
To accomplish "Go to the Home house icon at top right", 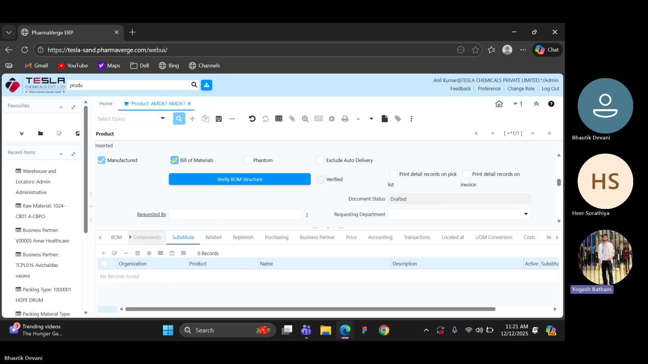I will (499, 104).
